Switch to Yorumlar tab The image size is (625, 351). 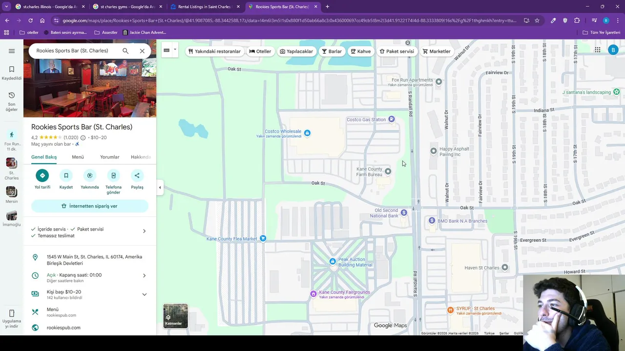(109, 157)
